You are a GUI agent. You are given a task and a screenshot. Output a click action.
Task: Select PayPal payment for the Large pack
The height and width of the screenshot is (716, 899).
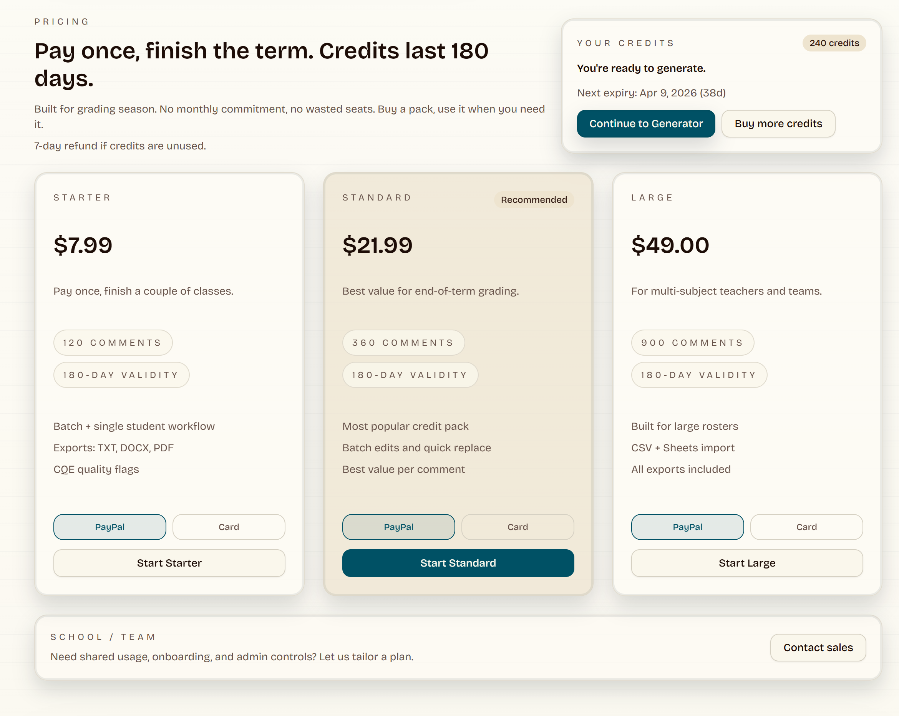(688, 527)
